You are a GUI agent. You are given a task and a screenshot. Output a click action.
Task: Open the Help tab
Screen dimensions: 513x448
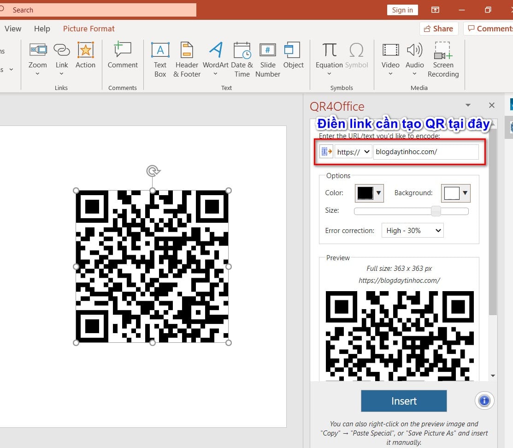(x=42, y=29)
